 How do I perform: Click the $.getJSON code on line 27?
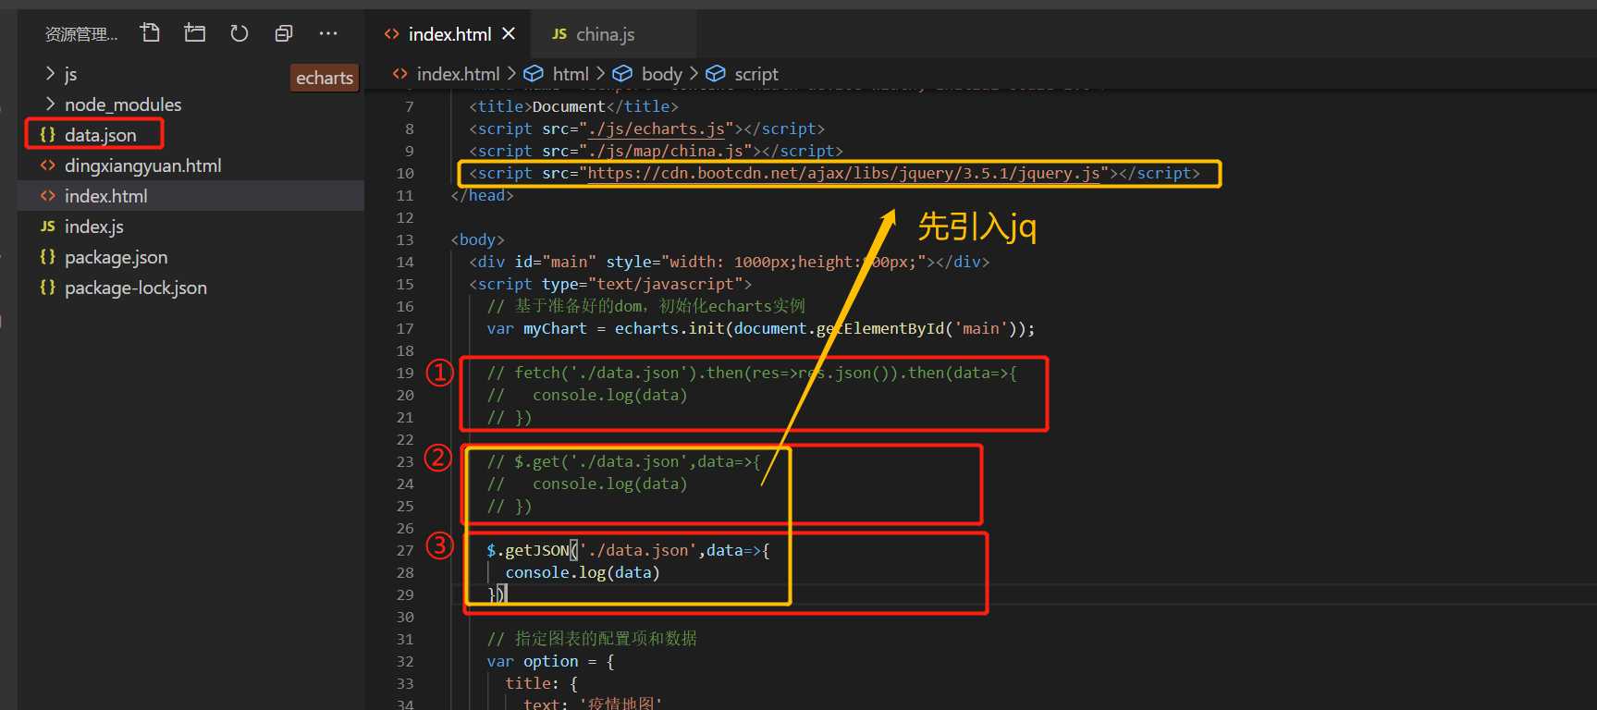click(x=628, y=550)
